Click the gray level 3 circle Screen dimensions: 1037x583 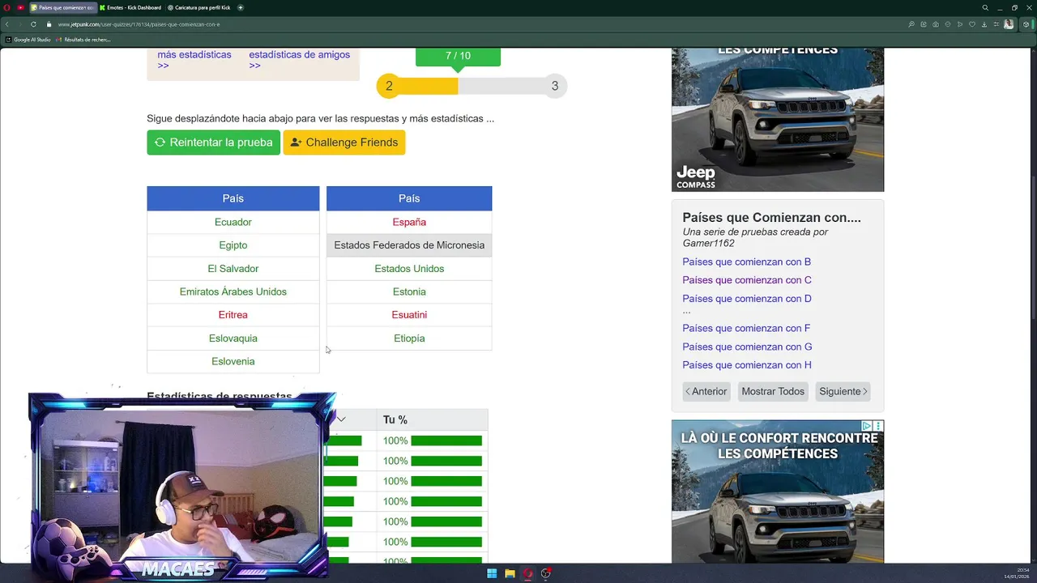555,86
